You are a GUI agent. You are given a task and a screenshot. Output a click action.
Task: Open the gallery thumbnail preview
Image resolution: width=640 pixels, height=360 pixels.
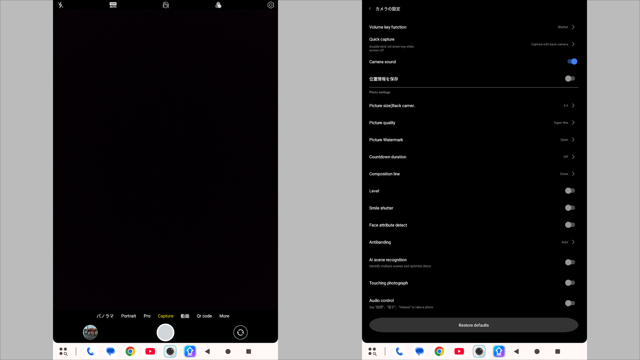[x=90, y=332]
